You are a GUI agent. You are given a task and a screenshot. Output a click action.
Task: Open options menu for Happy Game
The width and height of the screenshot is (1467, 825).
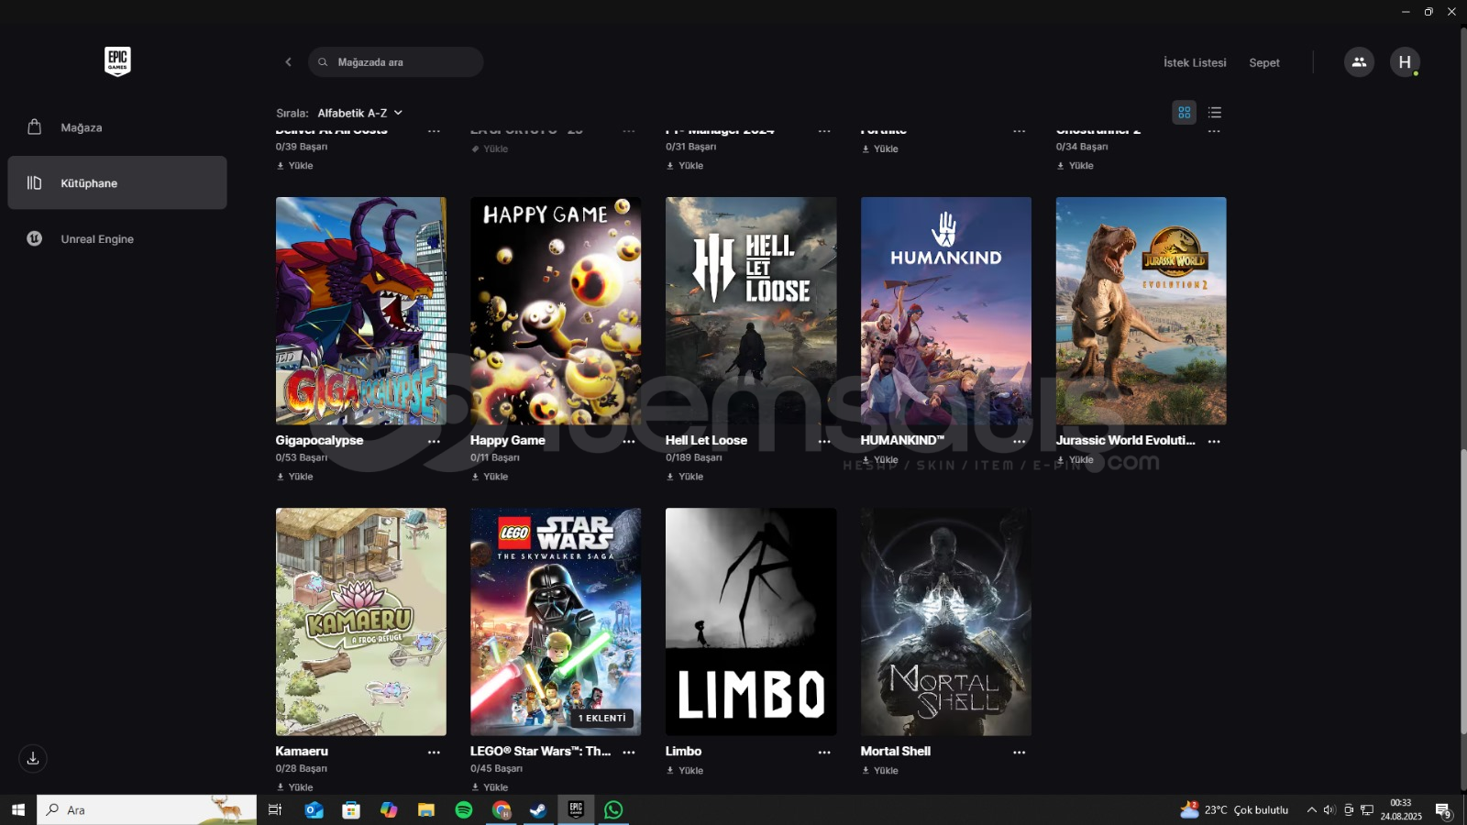click(629, 441)
